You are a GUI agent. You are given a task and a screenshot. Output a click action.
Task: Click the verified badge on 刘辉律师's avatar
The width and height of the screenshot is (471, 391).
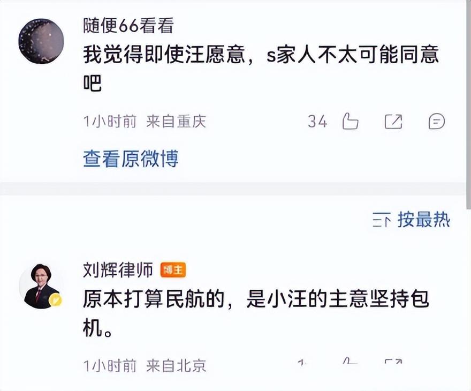[x=55, y=301]
